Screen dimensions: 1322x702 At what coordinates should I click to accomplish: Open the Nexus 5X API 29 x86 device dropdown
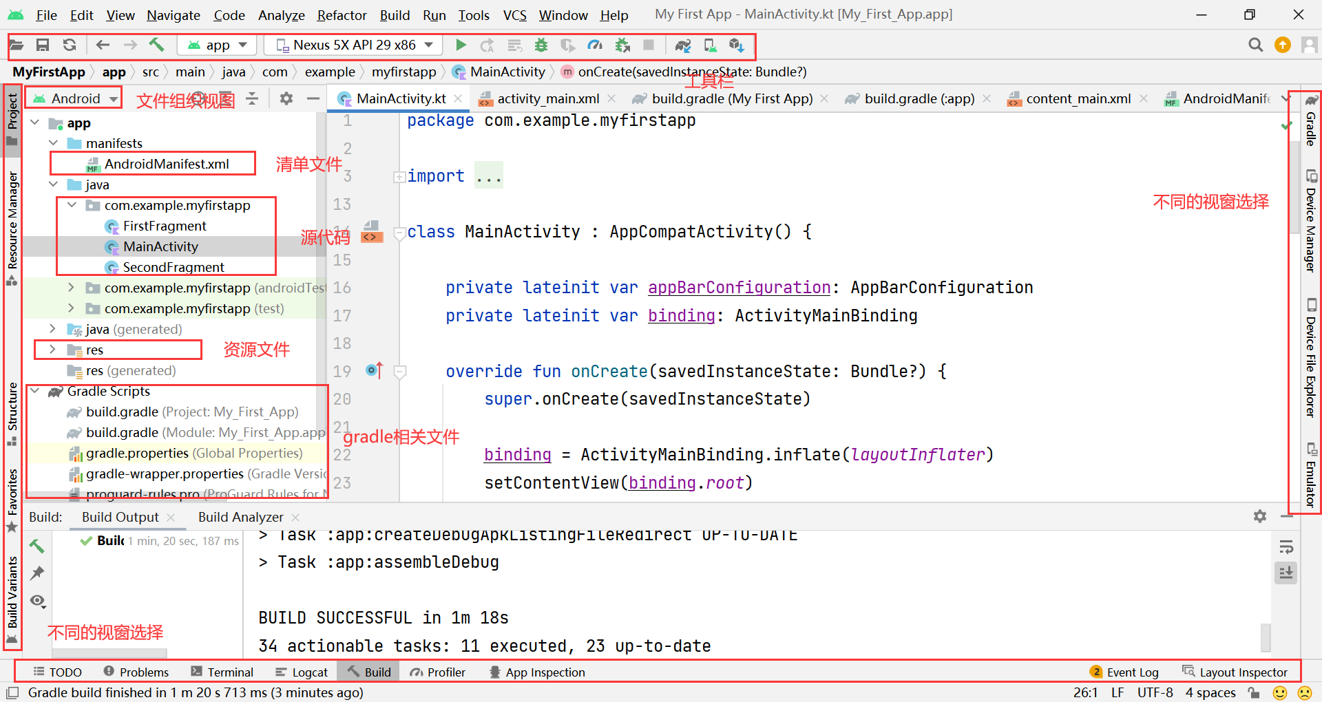click(355, 45)
